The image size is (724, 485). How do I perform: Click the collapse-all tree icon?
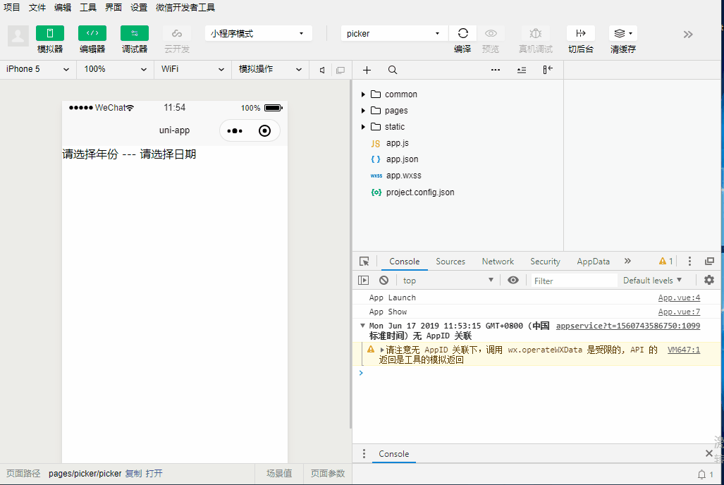pyautogui.click(x=521, y=70)
